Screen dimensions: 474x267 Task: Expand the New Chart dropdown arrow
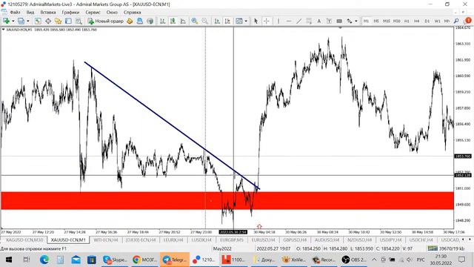pyautogui.click(x=13, y=21)
